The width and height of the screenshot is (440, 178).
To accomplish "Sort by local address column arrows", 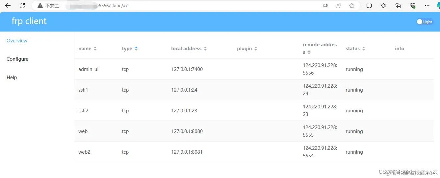I will click(205, 49).
